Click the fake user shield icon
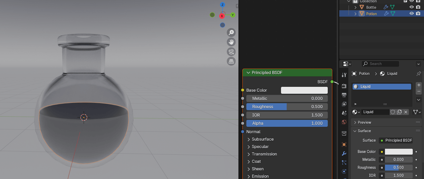Screen dimensions: 424x179 tap(393, 112)
